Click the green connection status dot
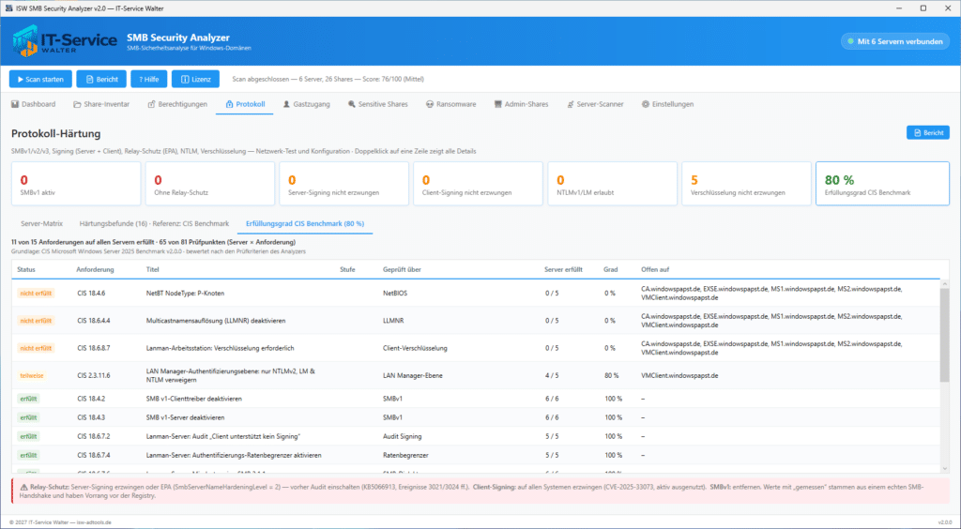The image size is (961, 529). point(850,41)
